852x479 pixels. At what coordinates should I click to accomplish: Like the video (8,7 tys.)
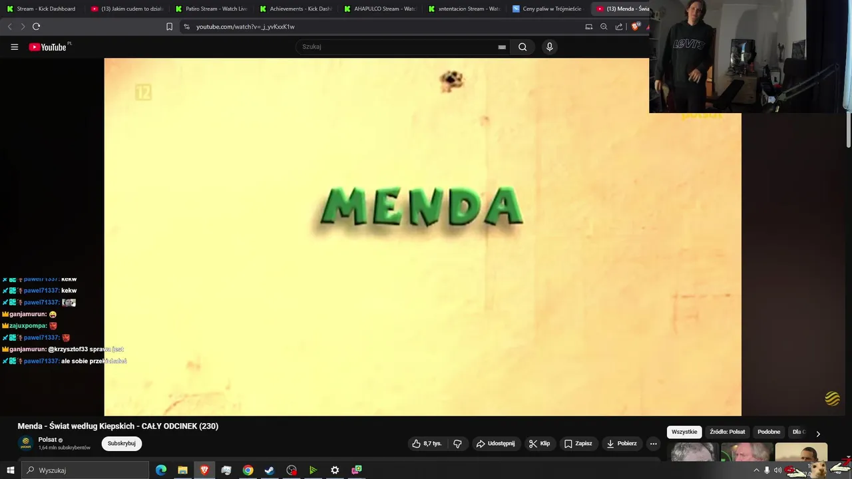tap(427, 444)
